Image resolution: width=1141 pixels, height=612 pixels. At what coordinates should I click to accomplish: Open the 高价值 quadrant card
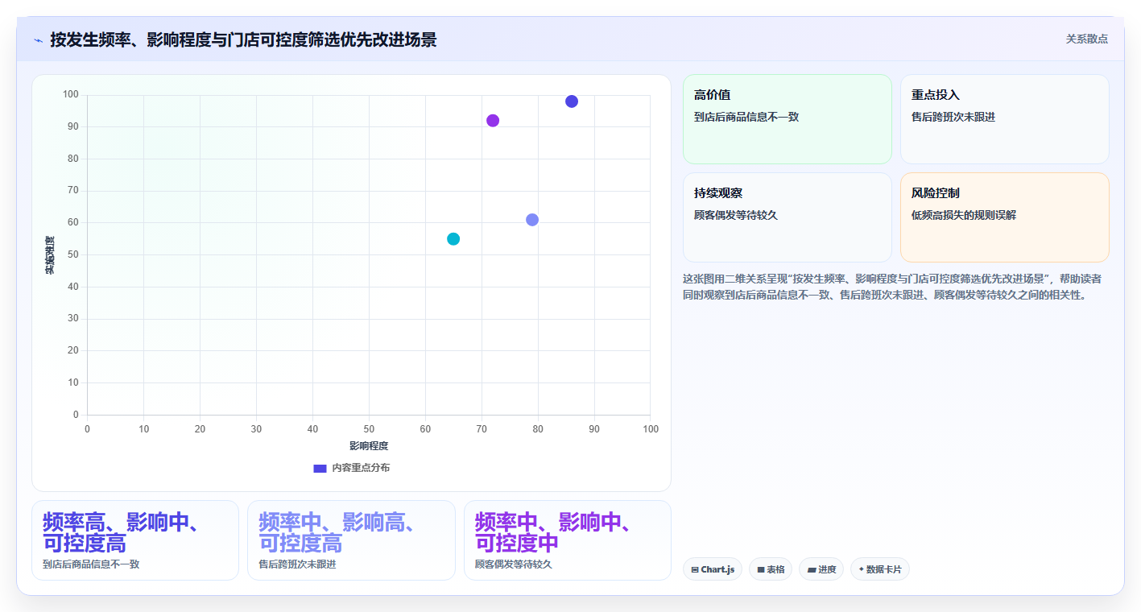788,119
